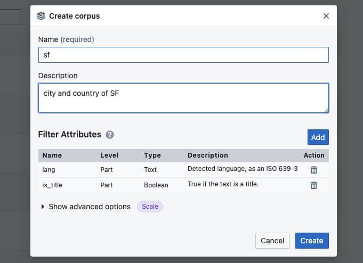Image resolution: width=363 pixels, height=263 pixels.
Task: Focus the Name input field
Action: pos(183,55)
